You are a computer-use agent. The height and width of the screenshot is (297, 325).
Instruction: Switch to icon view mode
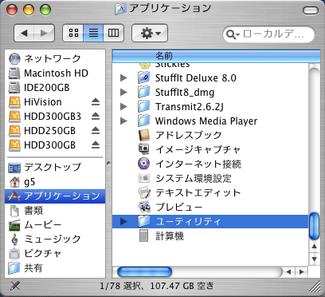[x=73, y=34]
